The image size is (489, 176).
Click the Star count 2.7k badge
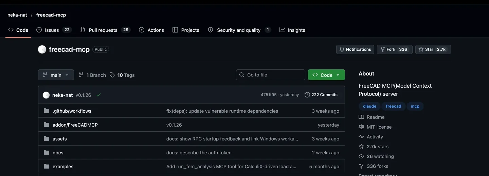click(441, 49)
